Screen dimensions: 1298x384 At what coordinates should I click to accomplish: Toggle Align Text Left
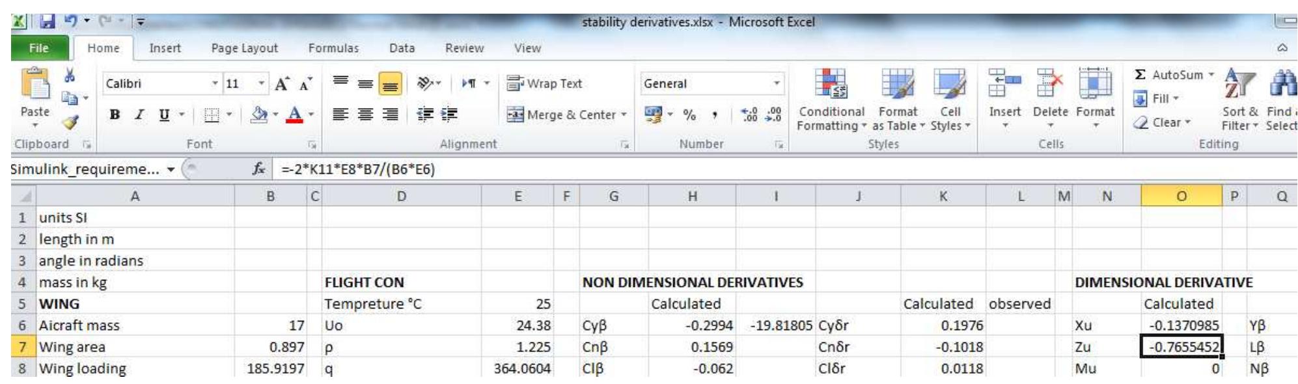click(x=340, y=115)
